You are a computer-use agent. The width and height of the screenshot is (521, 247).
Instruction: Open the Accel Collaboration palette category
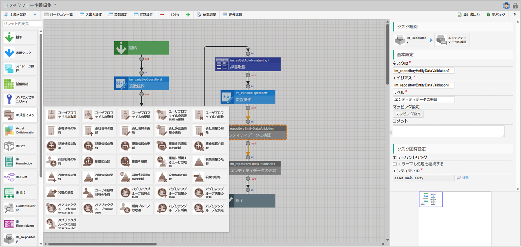(x=20, y=130)
